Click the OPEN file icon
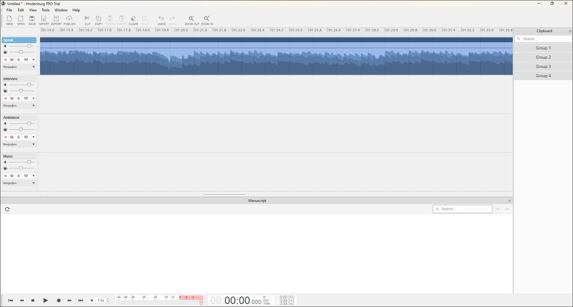Screen dimensions: 573x307 click(x=21, y=20)
